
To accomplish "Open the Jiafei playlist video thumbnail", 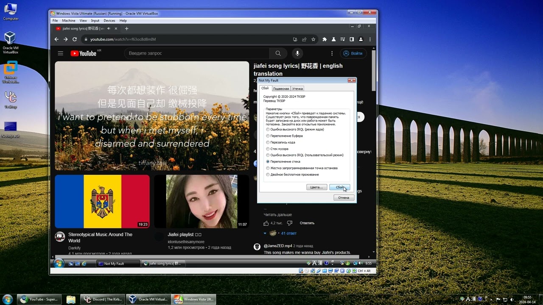I will coord(202,202).
